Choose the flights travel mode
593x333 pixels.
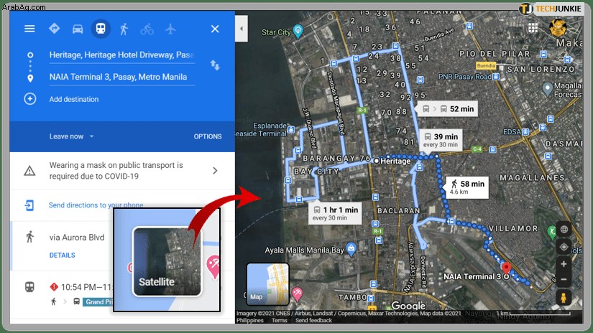[x=170, y=29]
